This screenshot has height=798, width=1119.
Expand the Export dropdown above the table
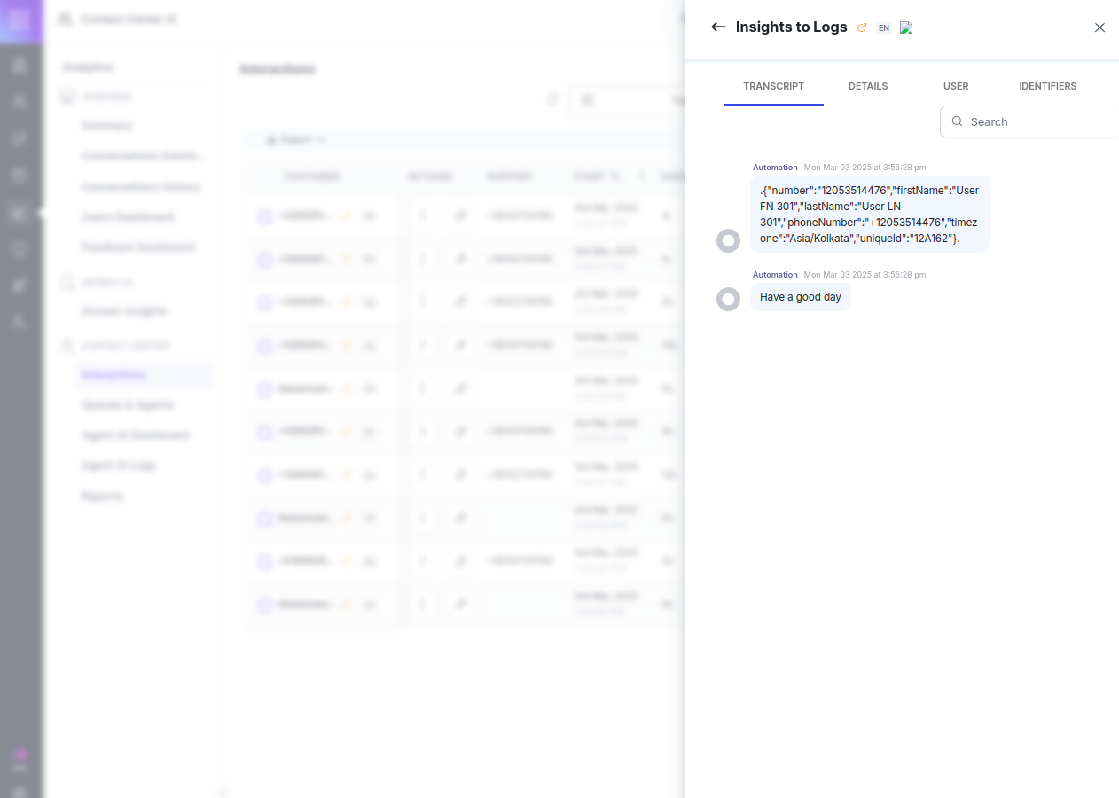(x=296, y=140)
